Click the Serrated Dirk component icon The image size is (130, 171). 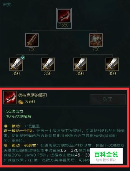(32, 40)
